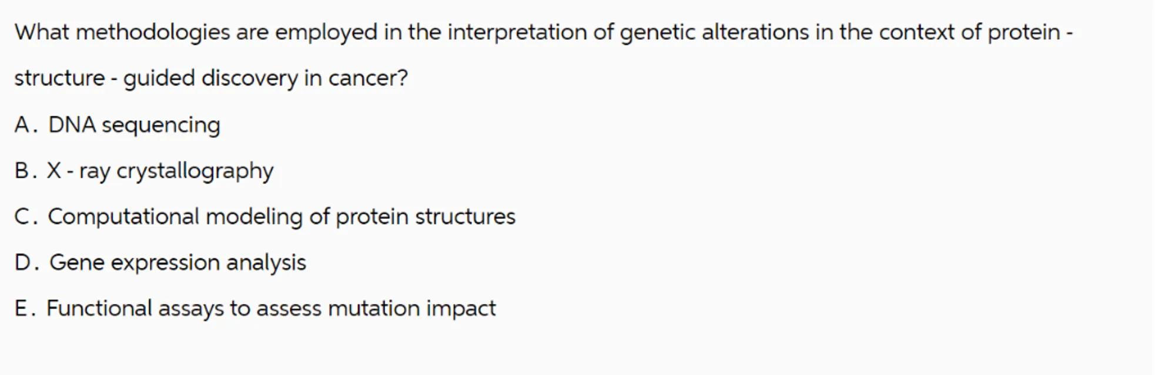Choose "Functional assays to assess mutation impact"
1155x375 pixels.
(271, 308)
